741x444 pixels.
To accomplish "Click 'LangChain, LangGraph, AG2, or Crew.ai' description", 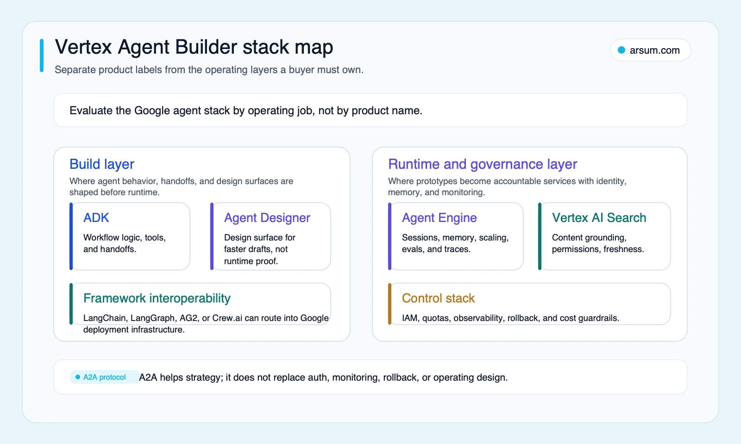I will [206, 324].
